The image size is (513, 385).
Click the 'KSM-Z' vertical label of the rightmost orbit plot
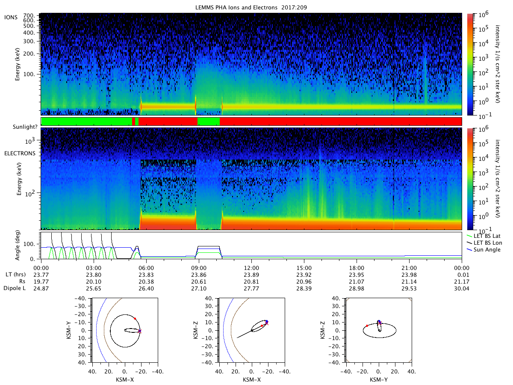[323, 330]
